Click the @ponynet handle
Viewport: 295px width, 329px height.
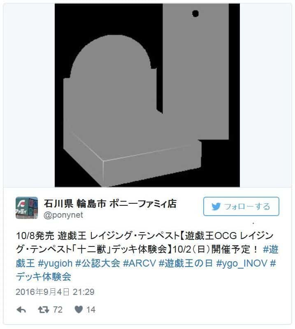tap(63, 215)
